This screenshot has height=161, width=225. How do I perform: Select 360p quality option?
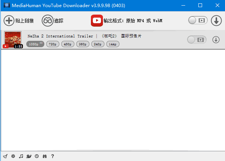[83, 44]
